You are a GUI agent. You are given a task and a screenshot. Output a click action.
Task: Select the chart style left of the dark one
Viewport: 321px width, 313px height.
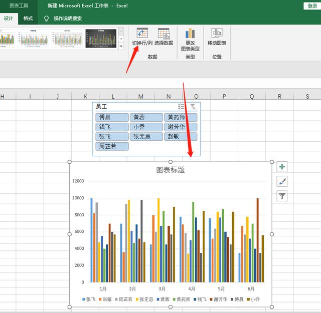click(x=67, y=38)
